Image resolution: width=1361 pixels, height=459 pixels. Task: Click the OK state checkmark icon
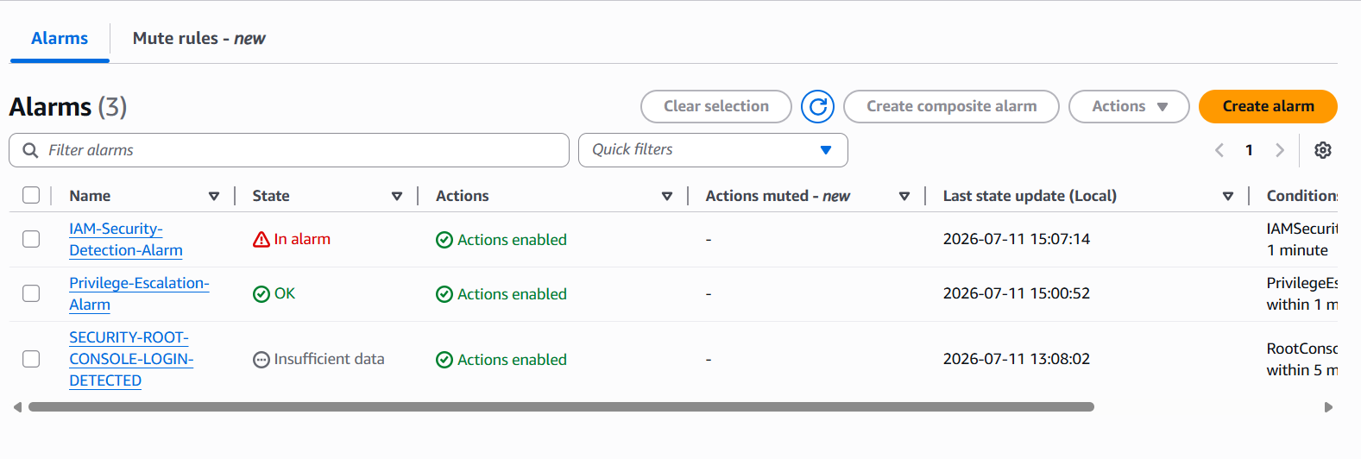[261, 293]
